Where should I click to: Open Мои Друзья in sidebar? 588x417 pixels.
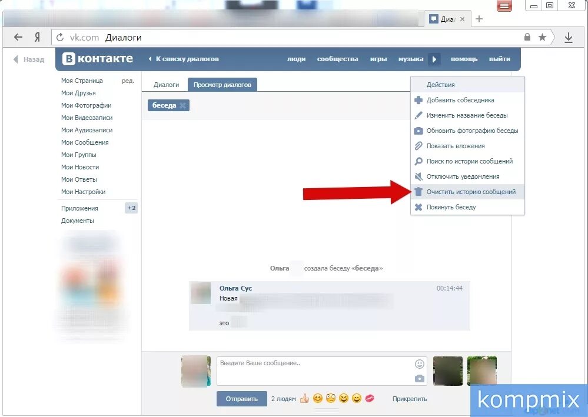[x=78, y=93]
